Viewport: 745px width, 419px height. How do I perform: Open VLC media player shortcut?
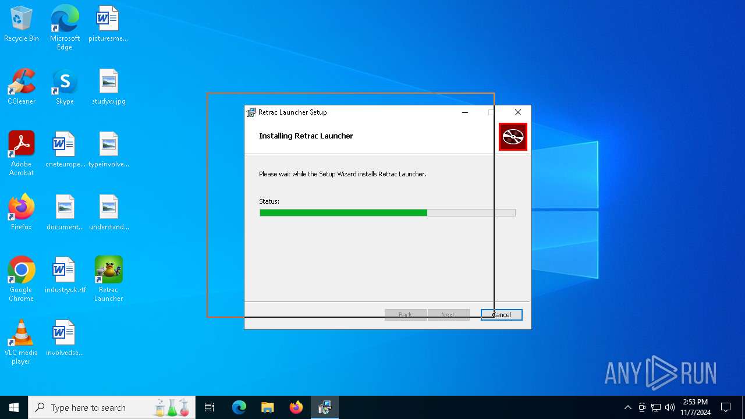pyautogui.click(x=22, y=342)
